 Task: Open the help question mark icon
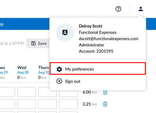tap(118, 9)
